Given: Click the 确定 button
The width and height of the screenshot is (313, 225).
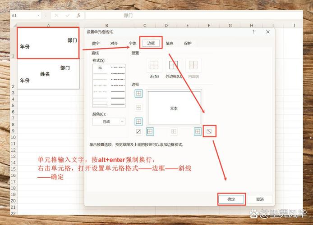Looking at the screenshot, I should pyautogui.click(x=231, y=199).
